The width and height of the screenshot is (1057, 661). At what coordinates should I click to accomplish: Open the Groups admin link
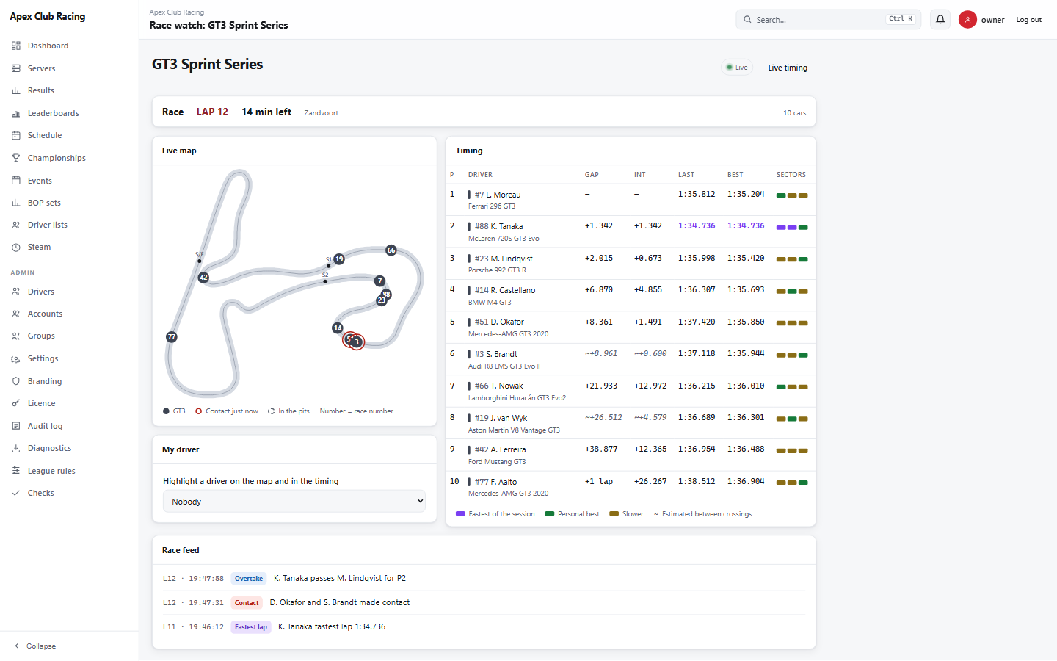[x=41, y=336]
